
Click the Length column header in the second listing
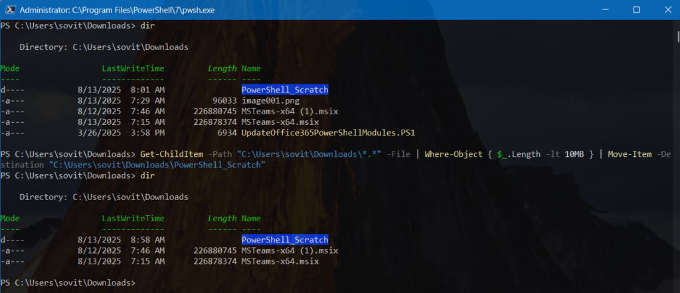[222, 219]
